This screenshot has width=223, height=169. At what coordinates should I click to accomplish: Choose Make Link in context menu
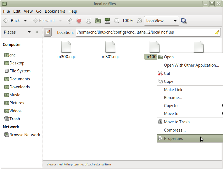[190, 90]
